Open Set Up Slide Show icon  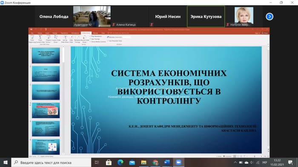65,39
